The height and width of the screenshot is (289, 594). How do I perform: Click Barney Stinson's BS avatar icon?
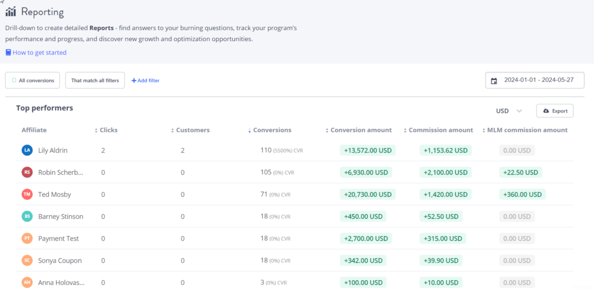[x=27, y=216]
